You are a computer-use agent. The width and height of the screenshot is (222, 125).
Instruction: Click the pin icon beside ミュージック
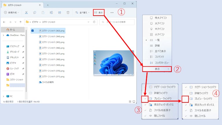click(23, 69)
